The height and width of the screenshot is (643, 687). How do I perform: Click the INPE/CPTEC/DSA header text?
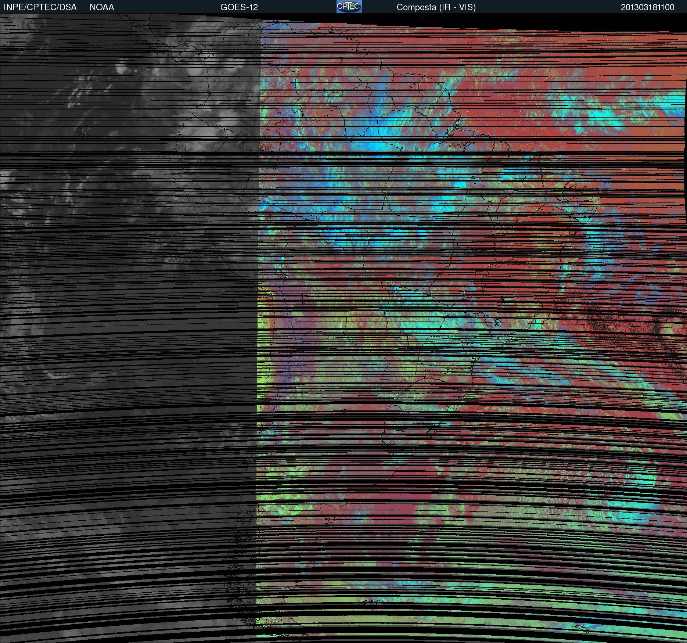tap(40, 7)
